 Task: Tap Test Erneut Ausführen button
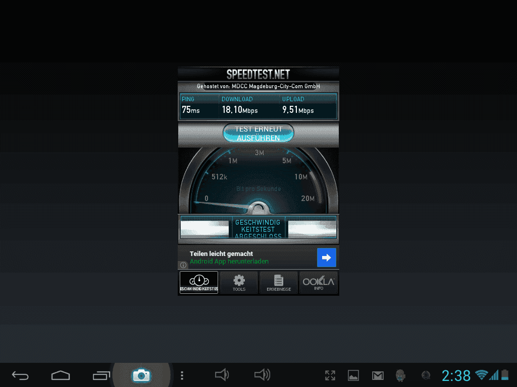(x=258, y=133)
